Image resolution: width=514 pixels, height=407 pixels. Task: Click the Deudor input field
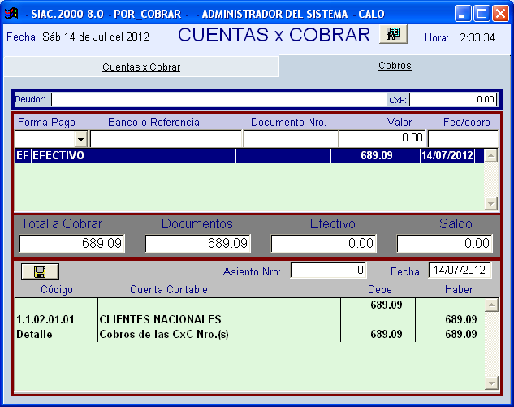[x=218, y=99]
